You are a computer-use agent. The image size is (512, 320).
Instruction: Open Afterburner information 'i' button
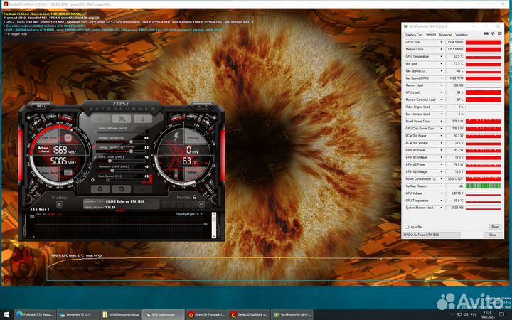[142, 119]
